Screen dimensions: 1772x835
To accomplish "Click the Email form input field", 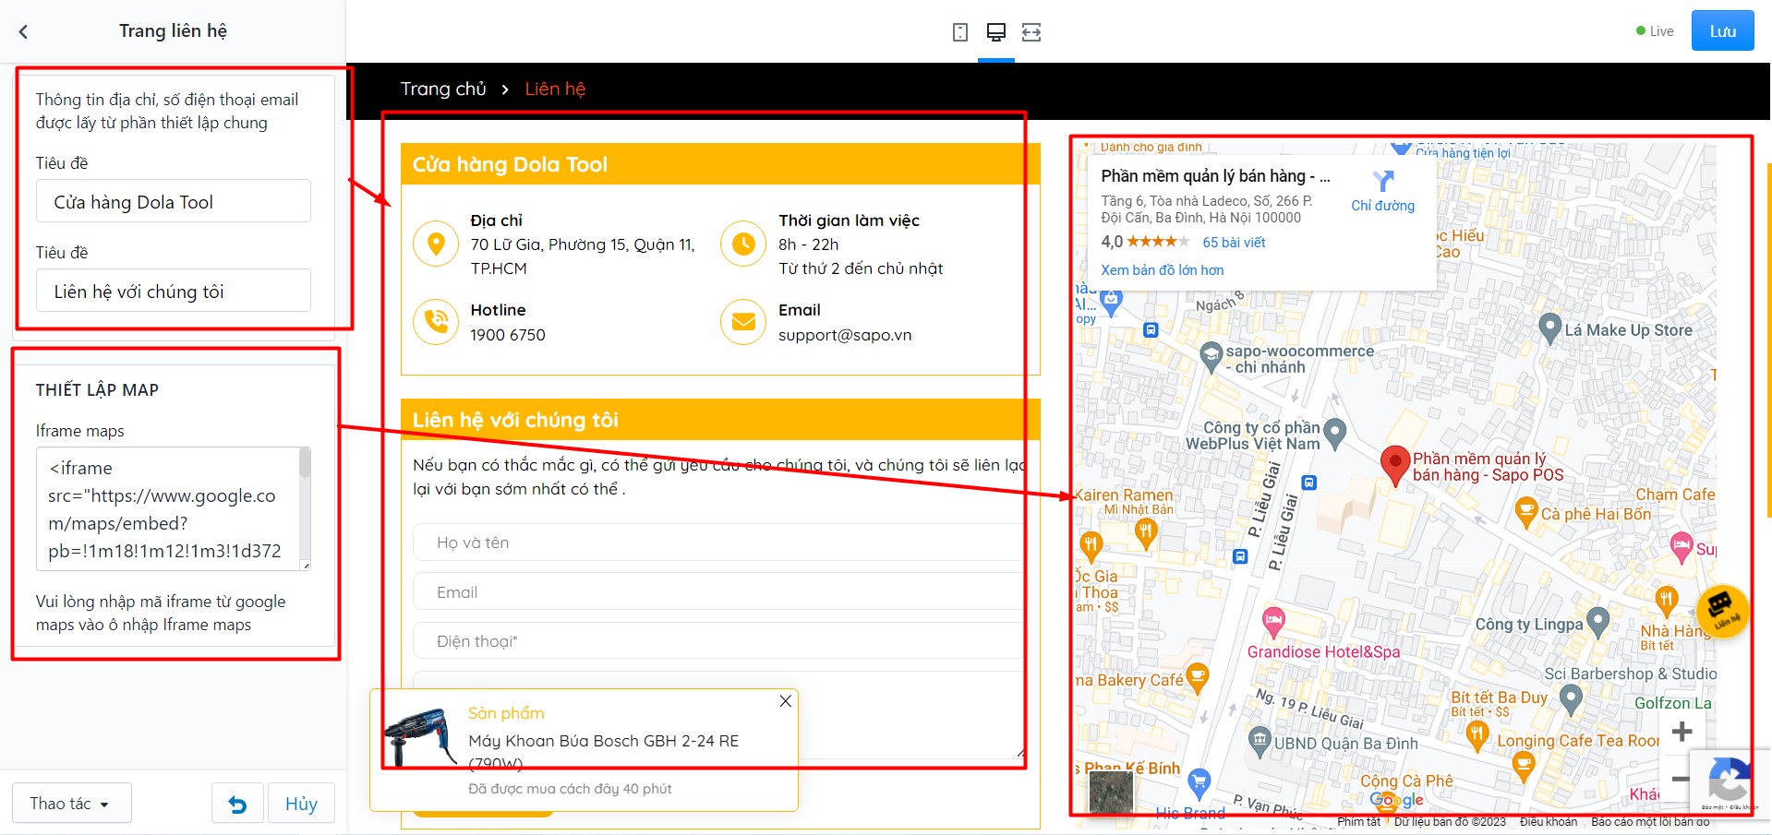I will (x=718, y=592).
